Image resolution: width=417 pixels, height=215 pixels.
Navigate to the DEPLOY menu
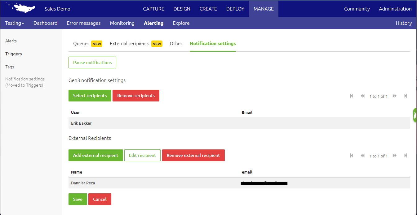(x=235, y=9)
